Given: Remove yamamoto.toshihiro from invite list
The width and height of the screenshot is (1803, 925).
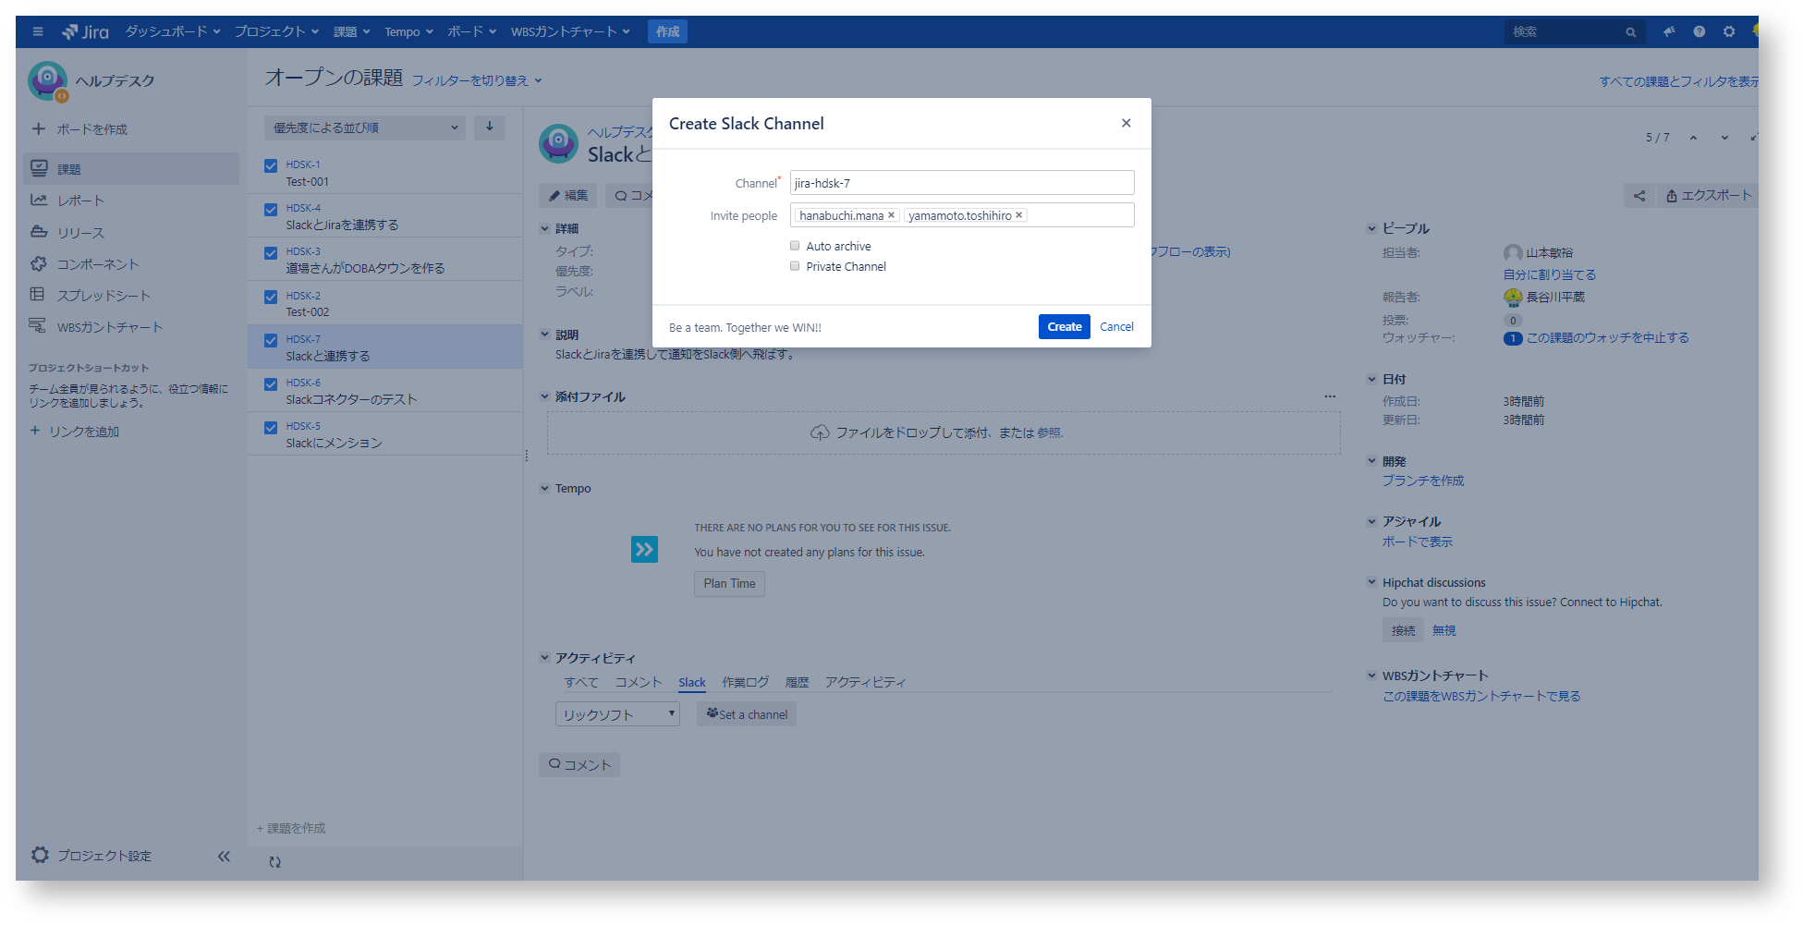Looking at the screenshot, I should 1019,215.
